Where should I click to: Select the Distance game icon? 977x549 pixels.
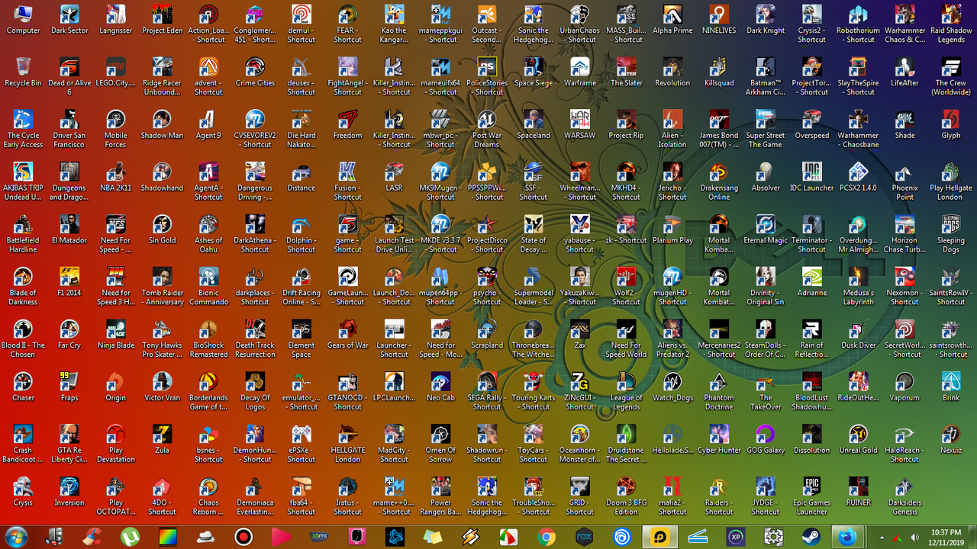(x=301, y=177)
